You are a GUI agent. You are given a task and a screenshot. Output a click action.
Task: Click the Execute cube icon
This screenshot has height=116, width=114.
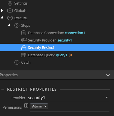tap(10, 18)
